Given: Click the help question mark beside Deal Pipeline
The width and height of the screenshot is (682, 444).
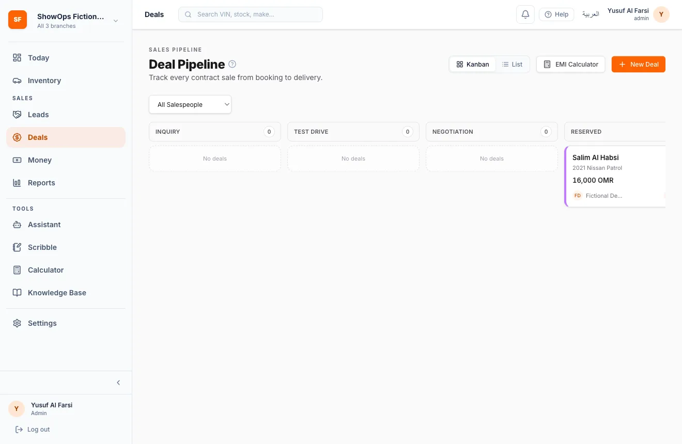Looking at the screenshot, I should (x=233, y=64).
